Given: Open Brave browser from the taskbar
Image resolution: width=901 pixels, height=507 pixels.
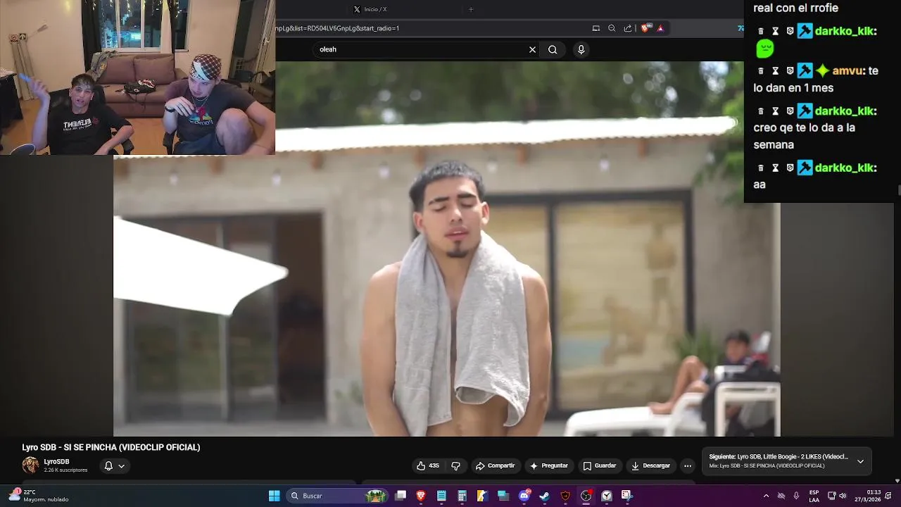Looking at the screenshot, I should [421, 496].
